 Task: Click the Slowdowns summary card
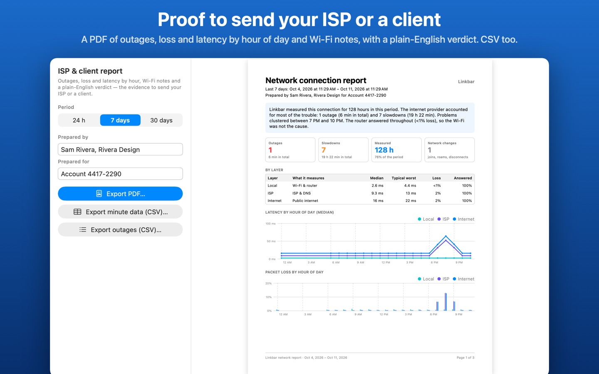(343, 150)
